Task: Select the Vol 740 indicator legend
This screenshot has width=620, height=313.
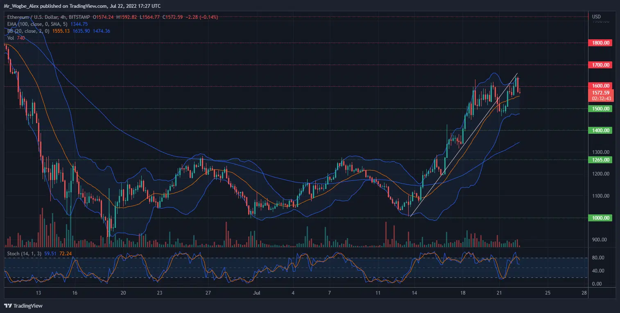Action: click(x=16, y=38)
